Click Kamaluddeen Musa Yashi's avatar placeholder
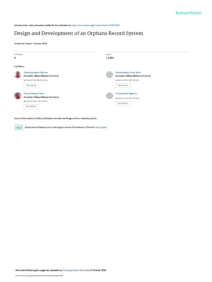Screen dimensions: 212x282 (109, 74)
